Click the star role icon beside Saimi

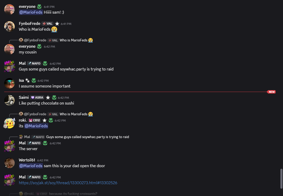[x=48, y=97]
